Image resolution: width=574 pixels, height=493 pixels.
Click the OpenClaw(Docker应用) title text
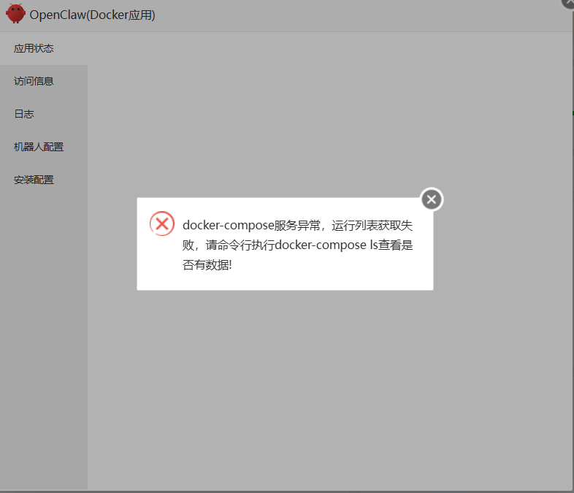[92, 15]
